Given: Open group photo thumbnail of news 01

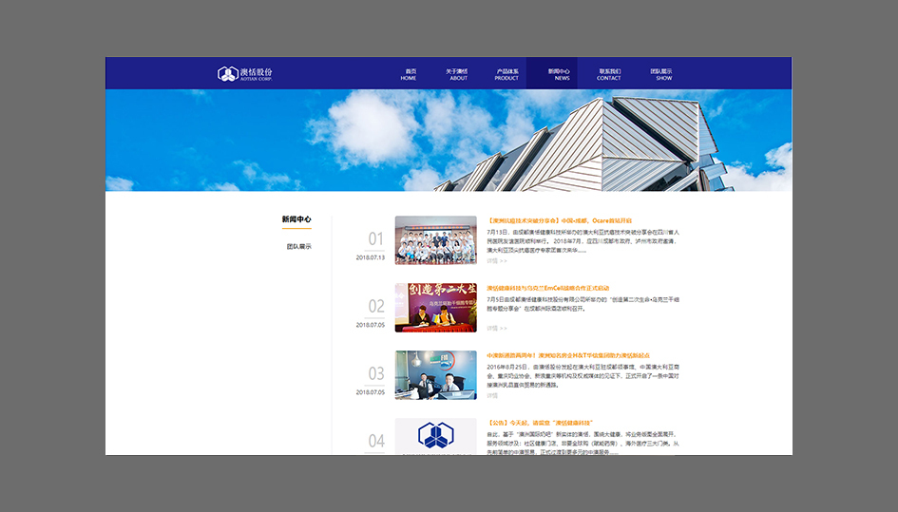Looking at the screenshot, I should pyautogui.click(x=436, y=240).
